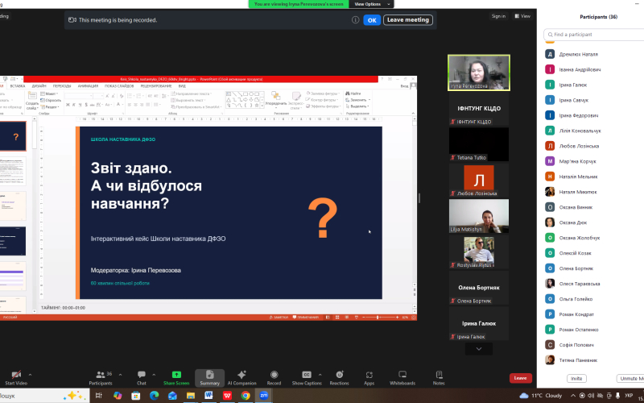Click the weather cloud icon in taskbar
Screen dimensions: 644x403
524,396
